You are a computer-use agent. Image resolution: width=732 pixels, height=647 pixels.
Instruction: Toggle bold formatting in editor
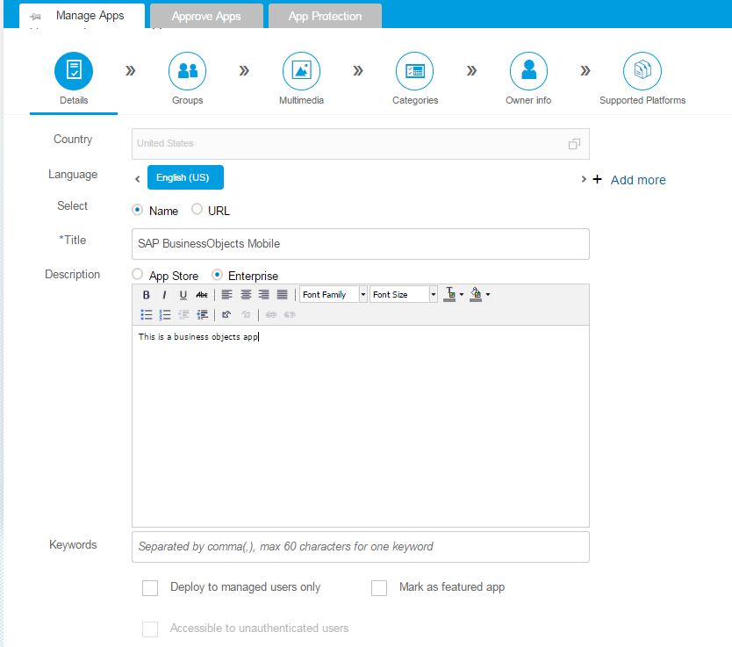[147, 295]
